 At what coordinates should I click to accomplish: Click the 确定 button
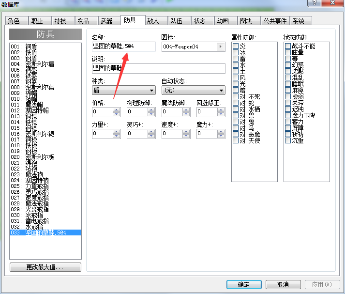[x=244, y=284]
